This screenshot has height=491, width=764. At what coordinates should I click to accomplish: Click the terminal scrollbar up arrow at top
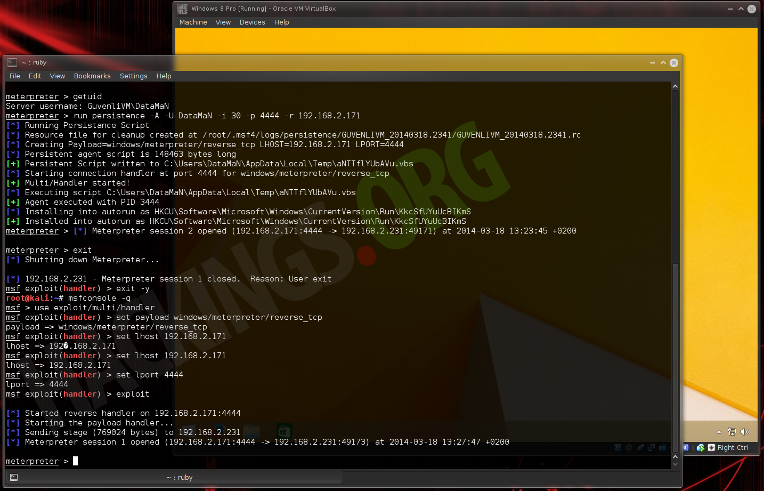pos(675,86)
